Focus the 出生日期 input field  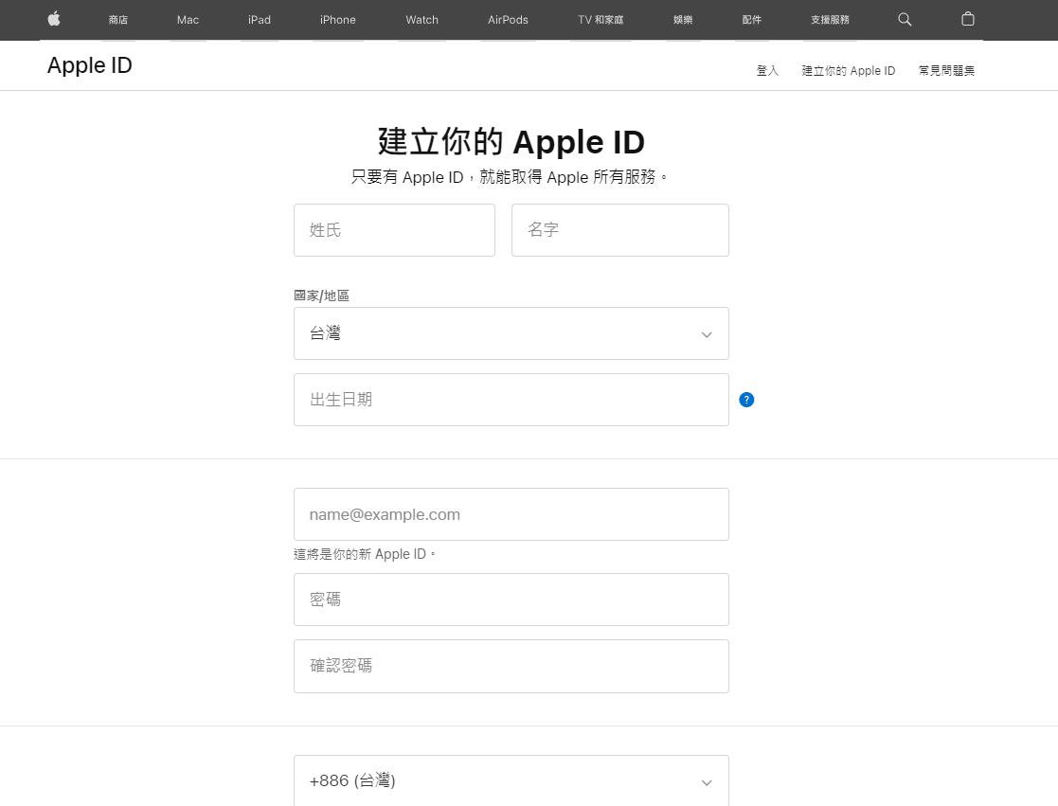click(511, 400)
